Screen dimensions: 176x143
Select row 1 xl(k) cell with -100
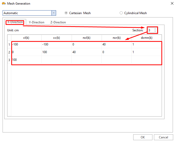coord(26,44)
